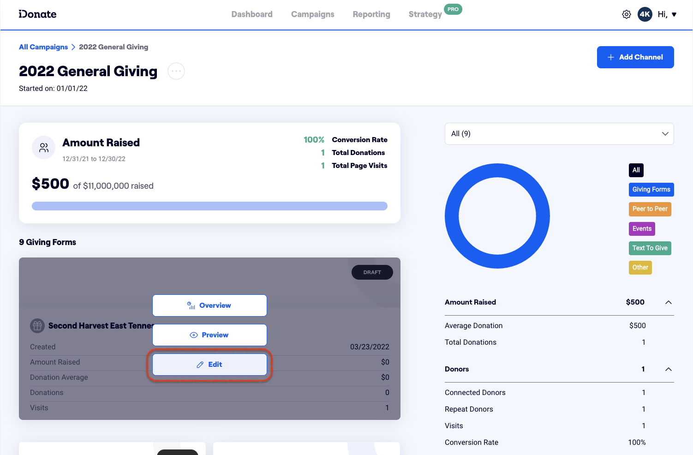Click the PRO badge next to Strategy
This screenshot has height=455, width=693.
pyautogui.click(x=453, y=9)
